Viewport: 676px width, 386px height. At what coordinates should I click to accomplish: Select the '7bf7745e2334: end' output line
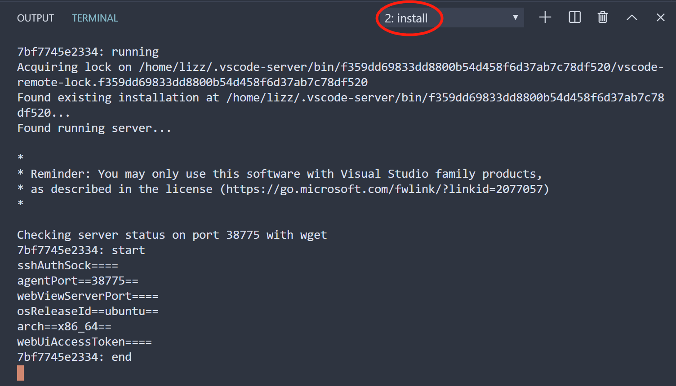tap(74, 356)
